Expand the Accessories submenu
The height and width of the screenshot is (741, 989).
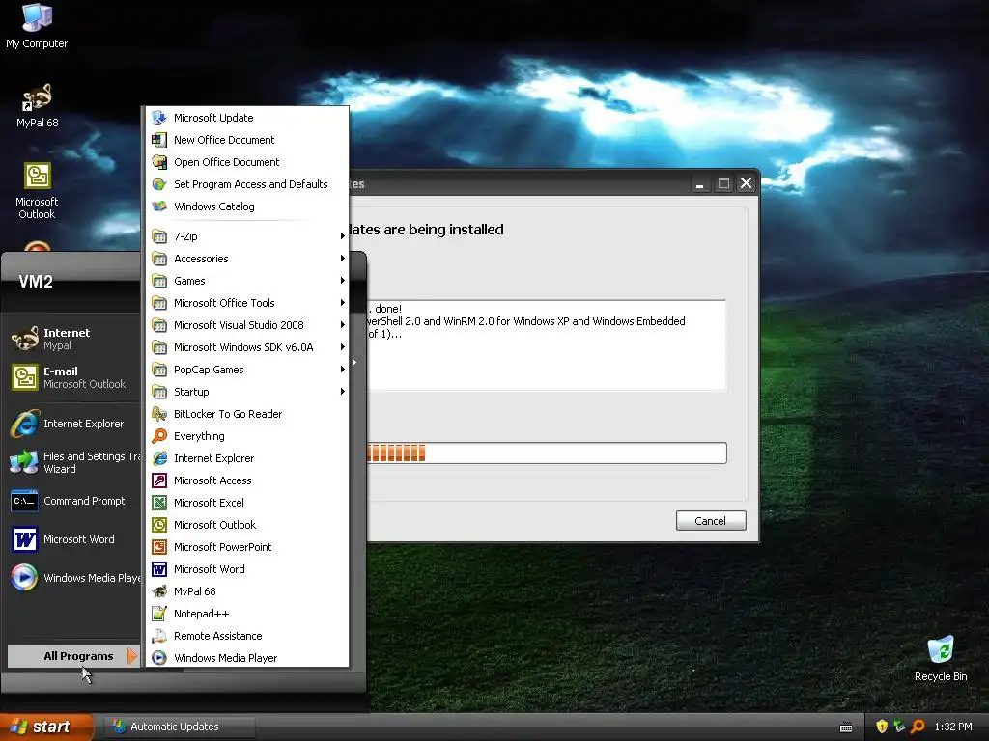pyautogui.click(x=246, y=259)
